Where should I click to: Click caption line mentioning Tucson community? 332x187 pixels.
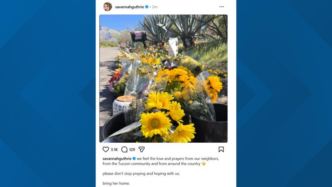(151, 164)
